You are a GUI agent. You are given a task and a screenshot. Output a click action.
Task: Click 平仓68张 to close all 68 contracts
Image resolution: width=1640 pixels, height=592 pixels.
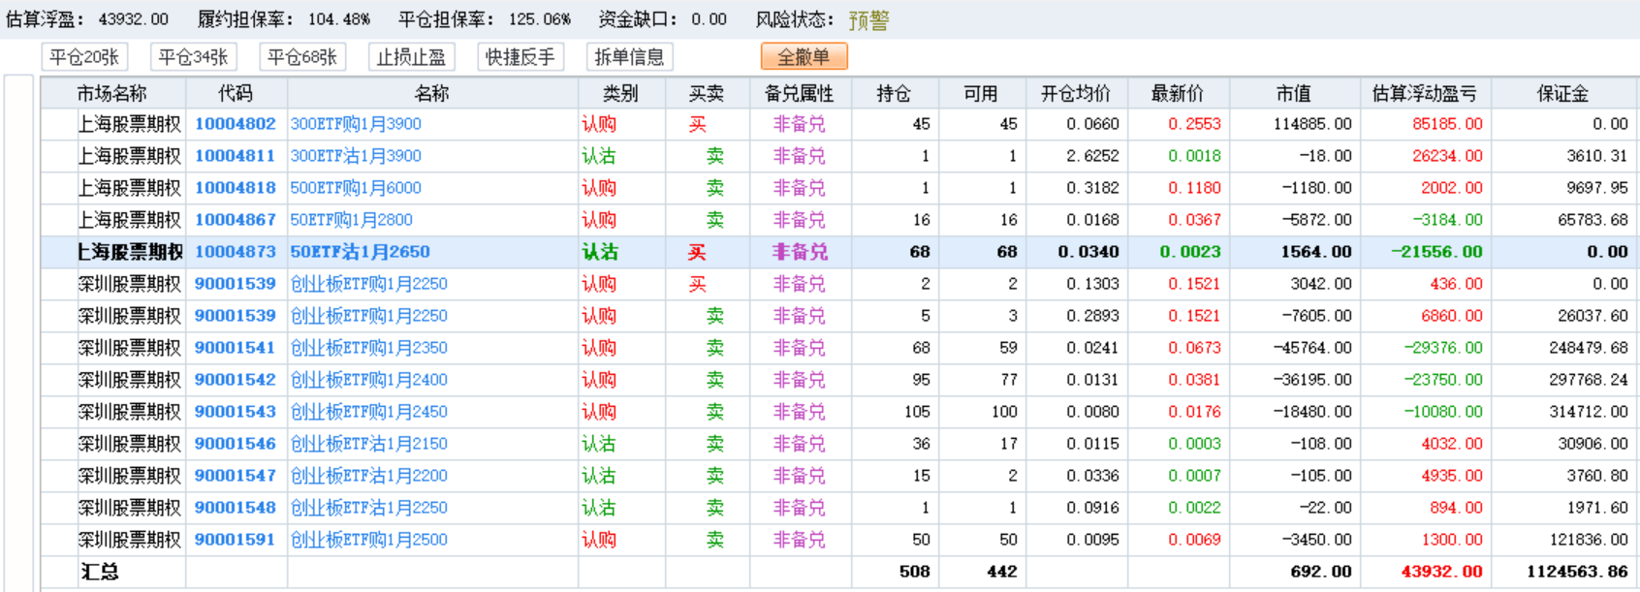tap(302, 57)
